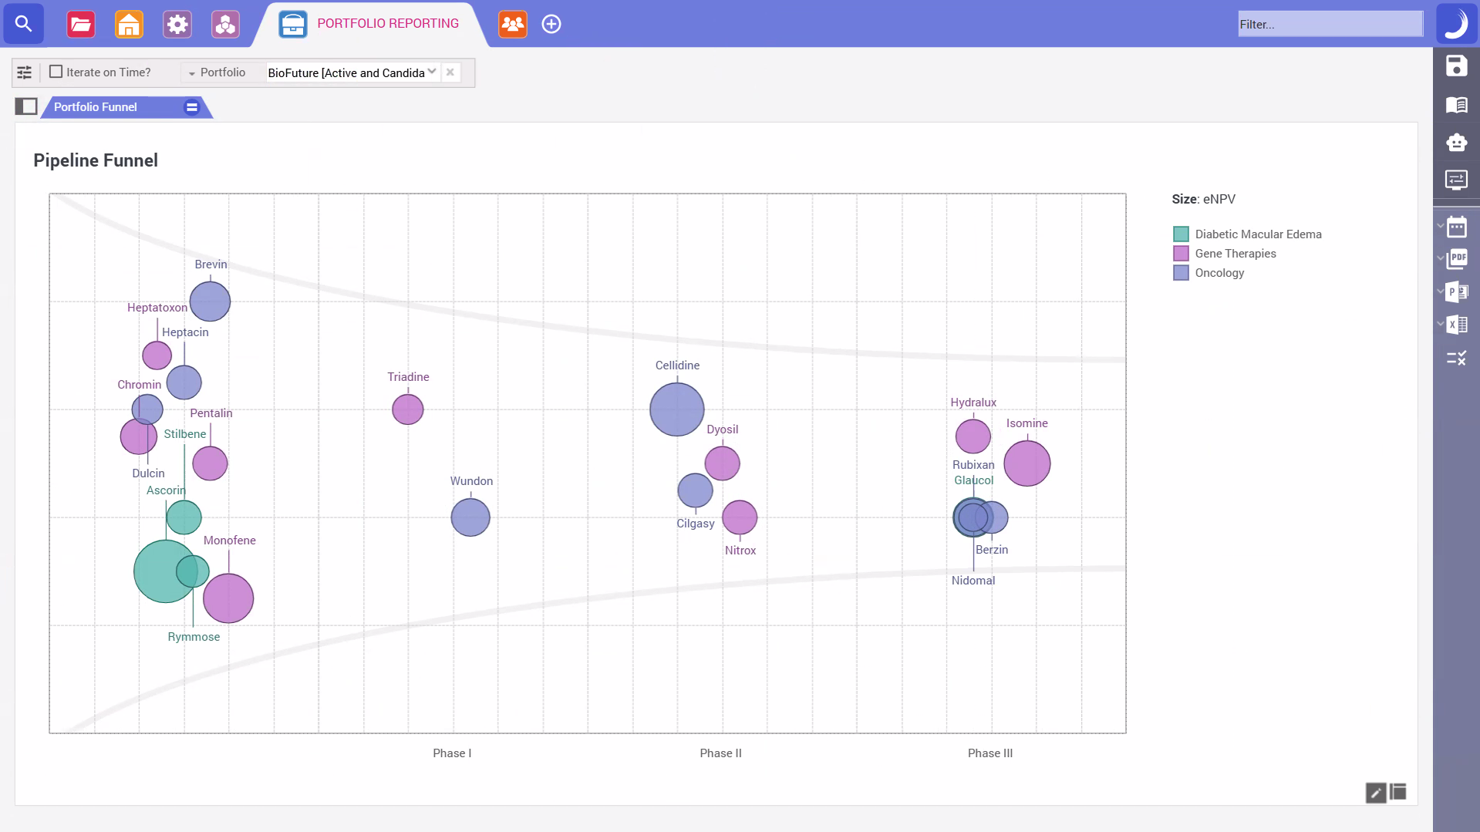This screenshot has width=1480, height=832.
Task: Click the list-check toggle in the sidebar
Action: tap(1457, 358)
